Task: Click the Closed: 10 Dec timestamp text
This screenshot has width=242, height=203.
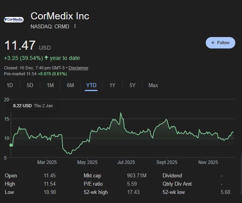Action: click(x=34, y=68)
